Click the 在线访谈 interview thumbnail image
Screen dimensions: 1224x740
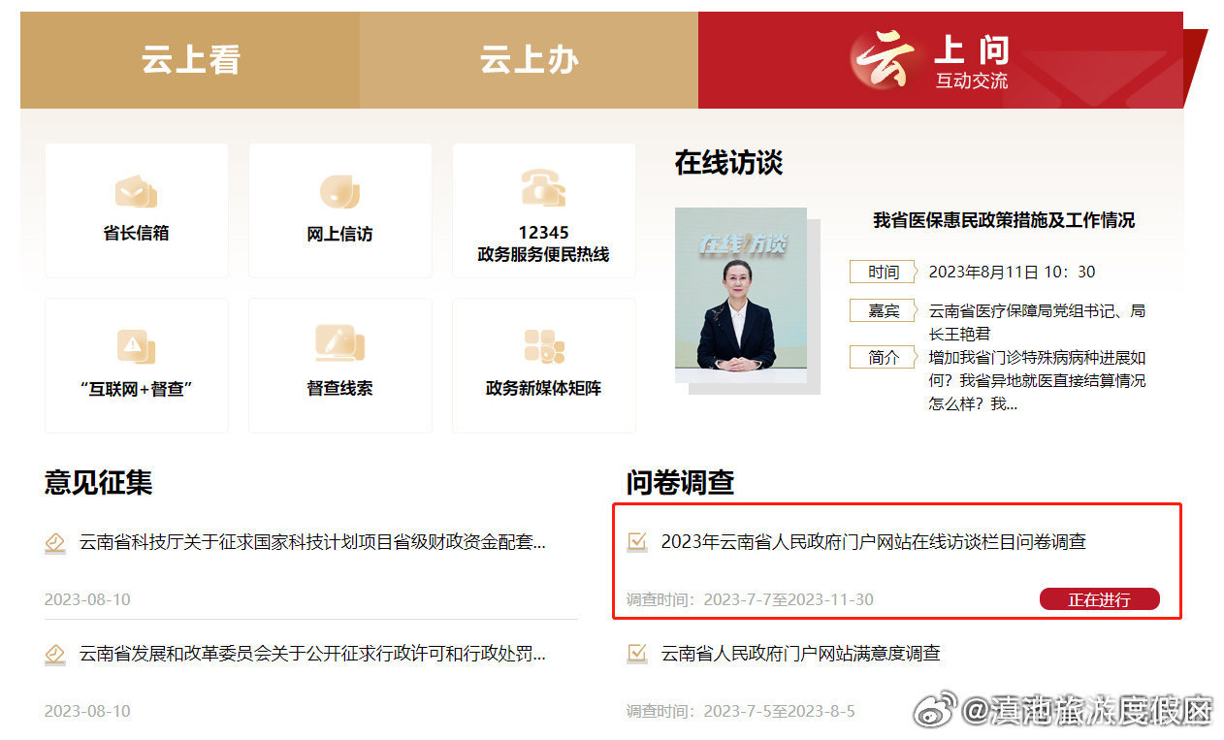[x=741, y=295]
